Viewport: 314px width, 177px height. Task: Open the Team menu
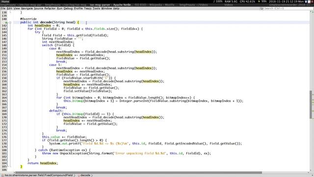(x=88, y=8)
